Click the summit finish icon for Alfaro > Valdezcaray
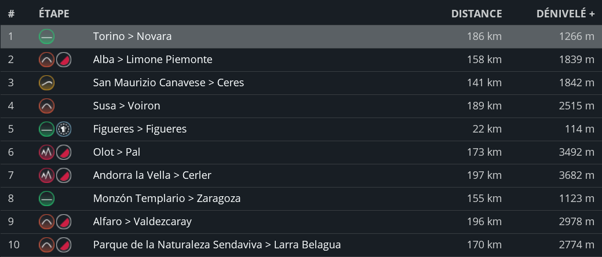This screenshot has width=602, height=257. (x=64, y=222)
